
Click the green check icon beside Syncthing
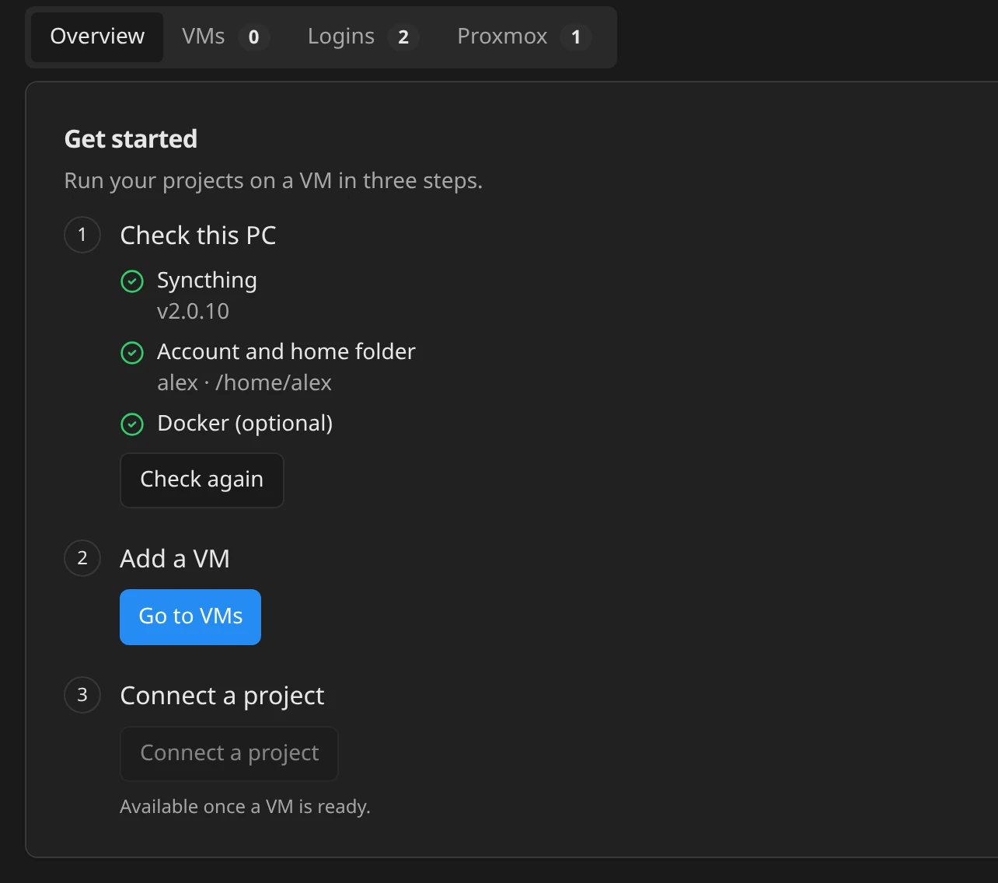pos(132,281)
